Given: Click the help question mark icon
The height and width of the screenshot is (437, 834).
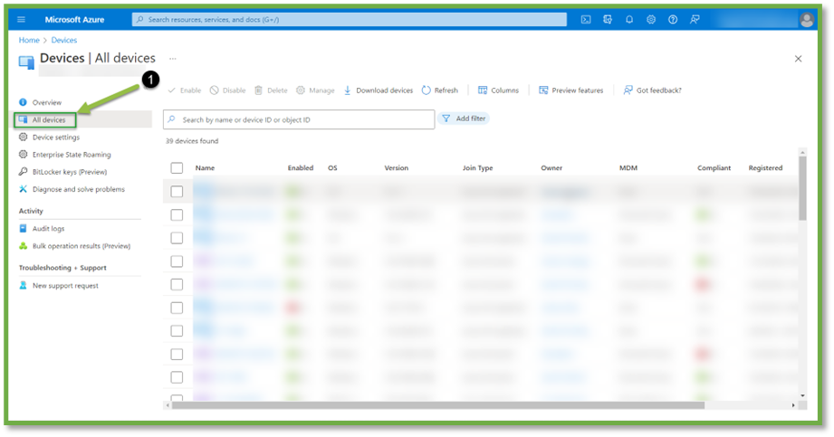Looking at the screenshot, I should 673,19.
